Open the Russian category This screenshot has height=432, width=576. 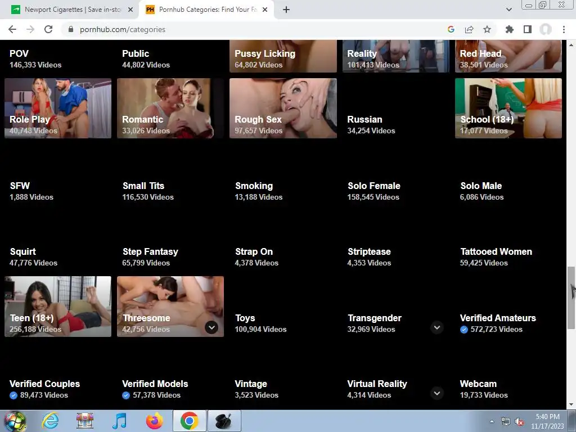tap(364, 119)
